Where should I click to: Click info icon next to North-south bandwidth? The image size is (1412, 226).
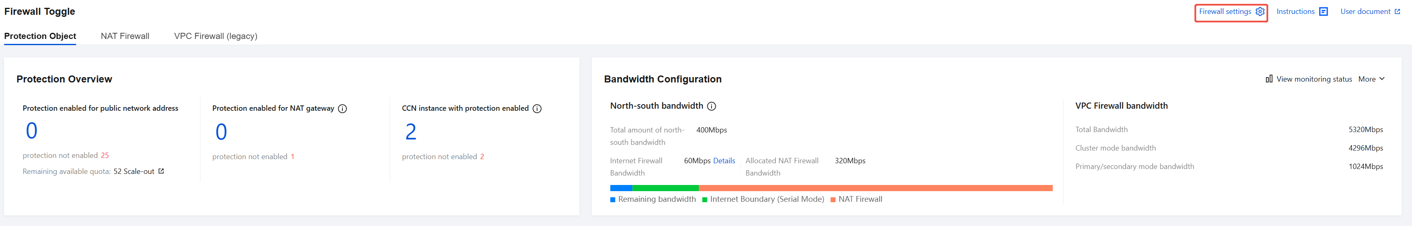point(712,106)
